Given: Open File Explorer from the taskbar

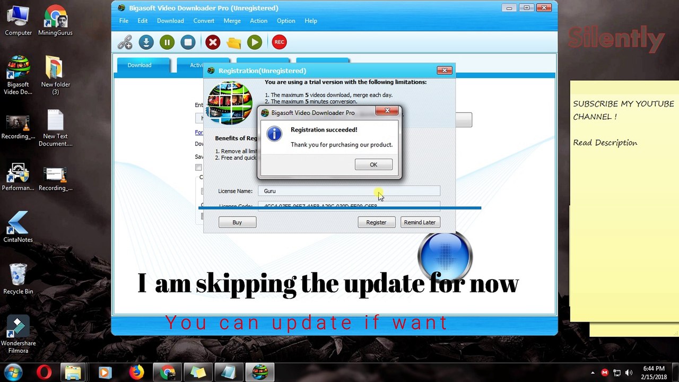Looking at the screenshot, I should 73,372.
